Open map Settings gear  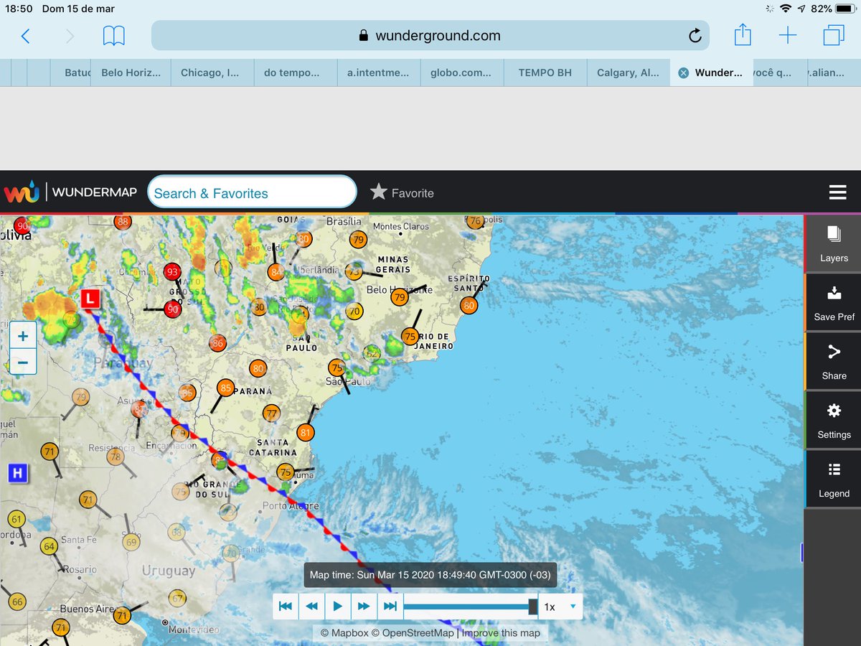tap(833, 421)
